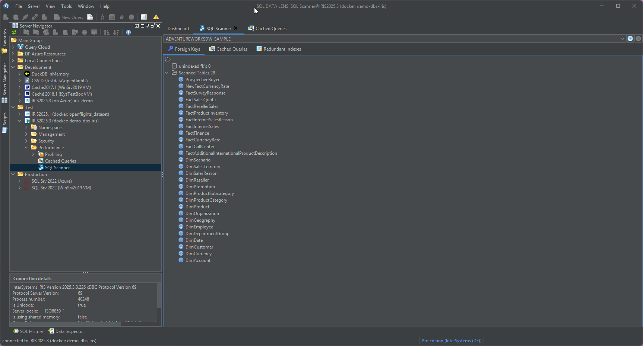643x346 pixels.
Task: Click the document list icon in main toolbar
Action: click(144, 17)
